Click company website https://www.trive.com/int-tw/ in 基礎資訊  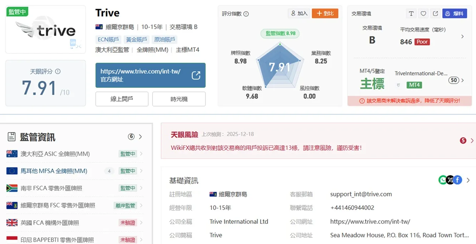coord(370,222)
